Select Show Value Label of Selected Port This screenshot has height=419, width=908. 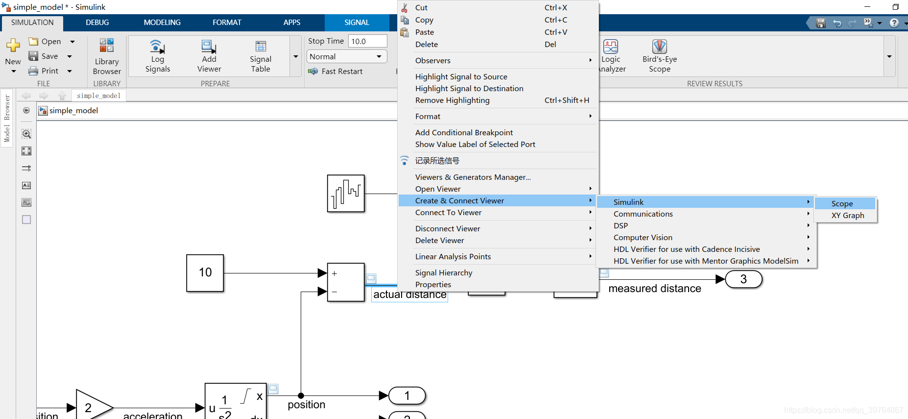click(x=499, y=144)
